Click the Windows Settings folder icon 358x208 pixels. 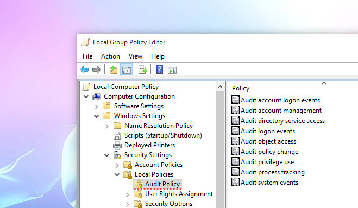point(106,116)
